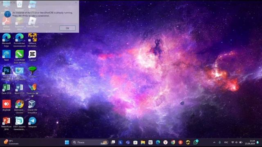This screenshot has width=262, height=147.
Task: Open Task View on the taskbar
Action: point(113,143)
